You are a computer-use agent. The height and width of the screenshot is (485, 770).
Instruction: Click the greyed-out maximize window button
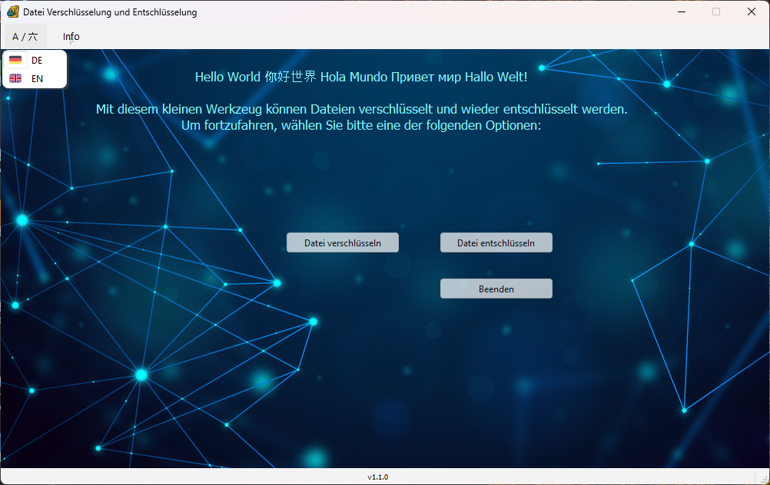(716, 12)
